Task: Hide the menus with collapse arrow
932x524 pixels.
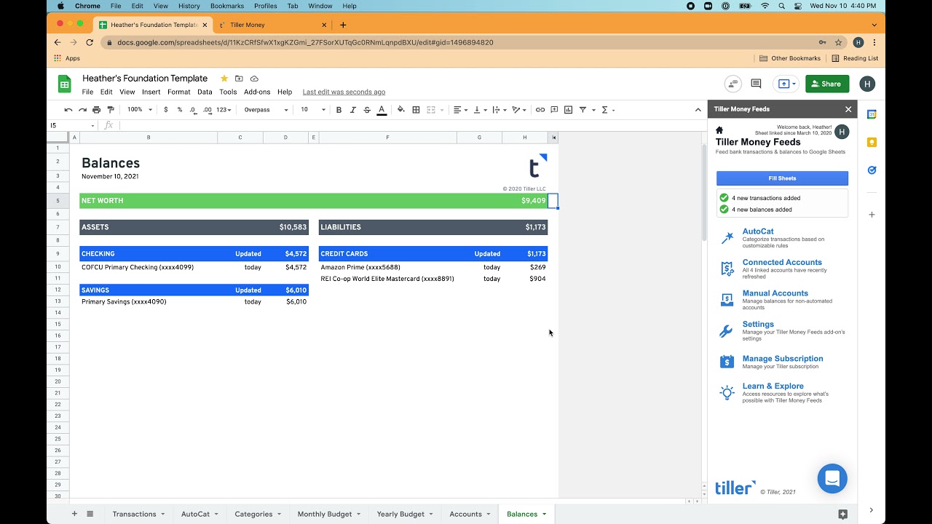Action: (698, 110)
